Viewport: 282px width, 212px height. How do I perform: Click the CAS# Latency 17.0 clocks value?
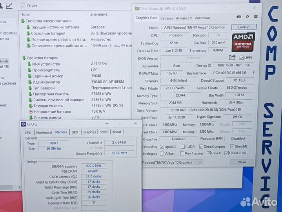93,176
